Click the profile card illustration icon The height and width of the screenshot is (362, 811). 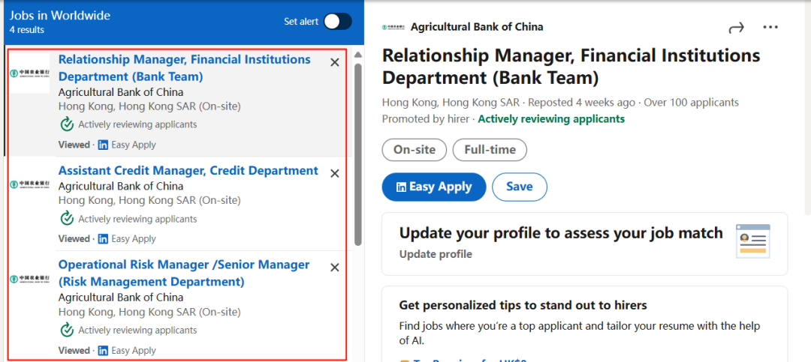753,241
